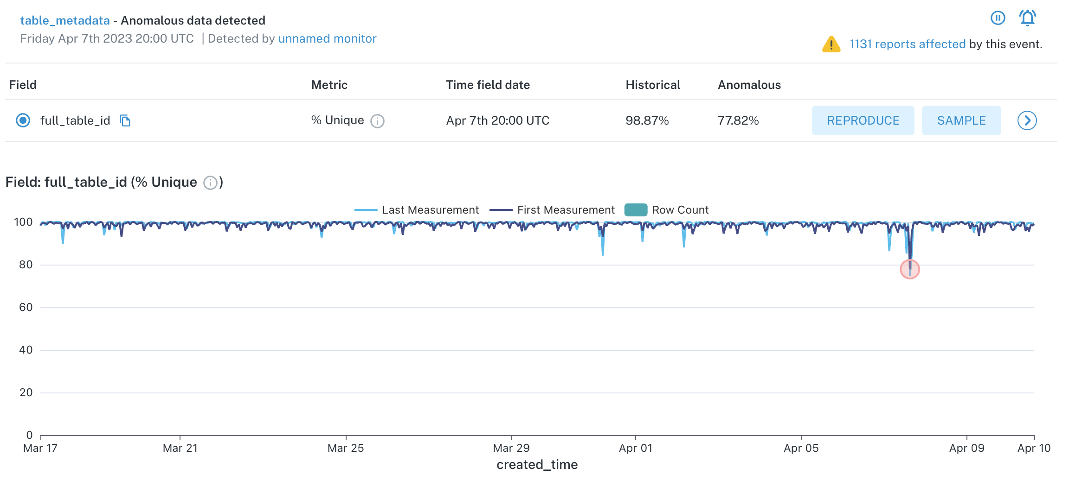Expand row details with the chevron arrow
The height and width of the screenshot is (481, 1069).
(1027, 120)
